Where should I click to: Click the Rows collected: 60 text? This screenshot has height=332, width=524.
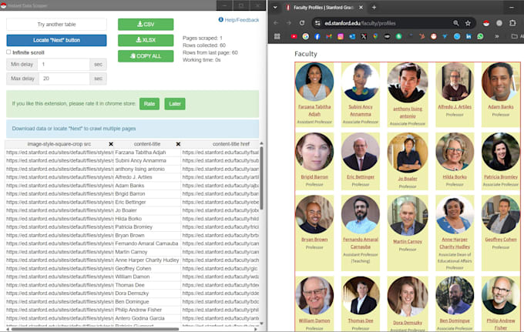point(204,45)
